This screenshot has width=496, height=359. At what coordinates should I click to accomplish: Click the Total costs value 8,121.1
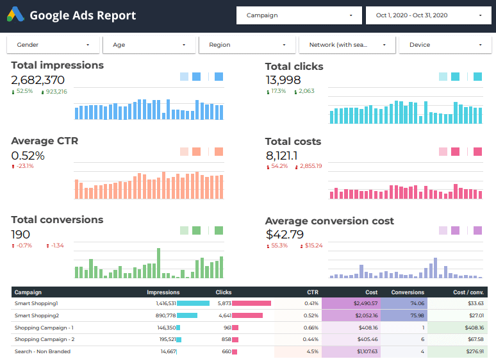(x=281, y=156)
